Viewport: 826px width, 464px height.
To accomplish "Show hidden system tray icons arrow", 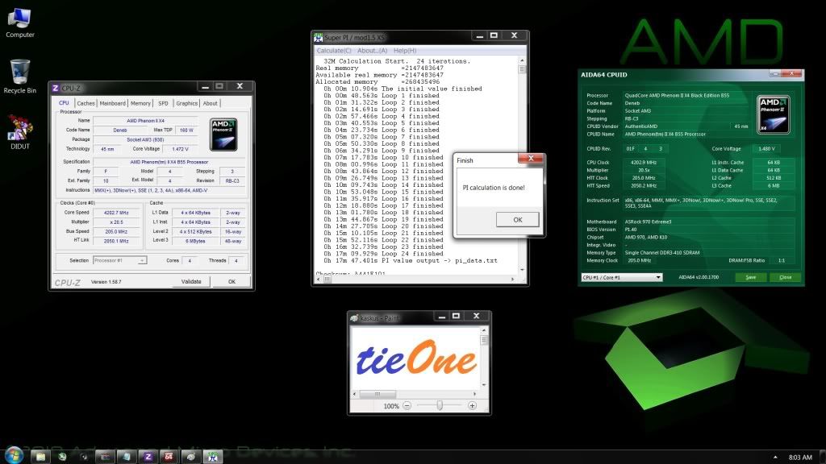I will 775,458.
